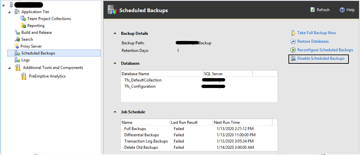Click the Reconfigure Scheduled Backups green icon
This screenshot has width=360, height=155.
coord(293,50)
